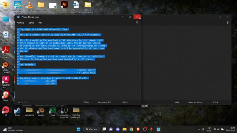Open the Adobe Illustrator desktop shortcut
237x133 pixels.
point(64,7)
